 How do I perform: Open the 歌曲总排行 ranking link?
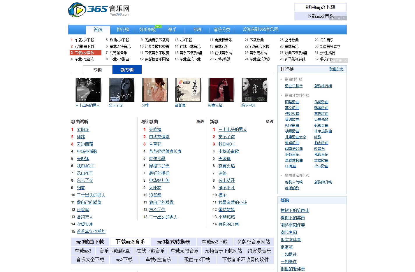pos(294,86)
